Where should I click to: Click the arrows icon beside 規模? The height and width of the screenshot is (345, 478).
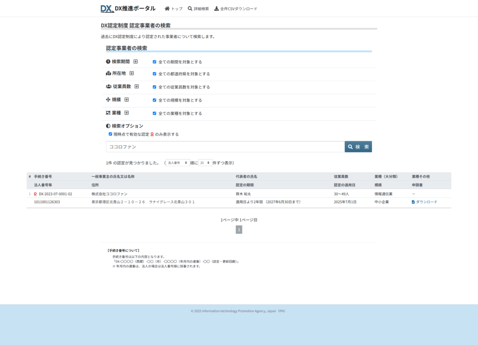point(108,99)
